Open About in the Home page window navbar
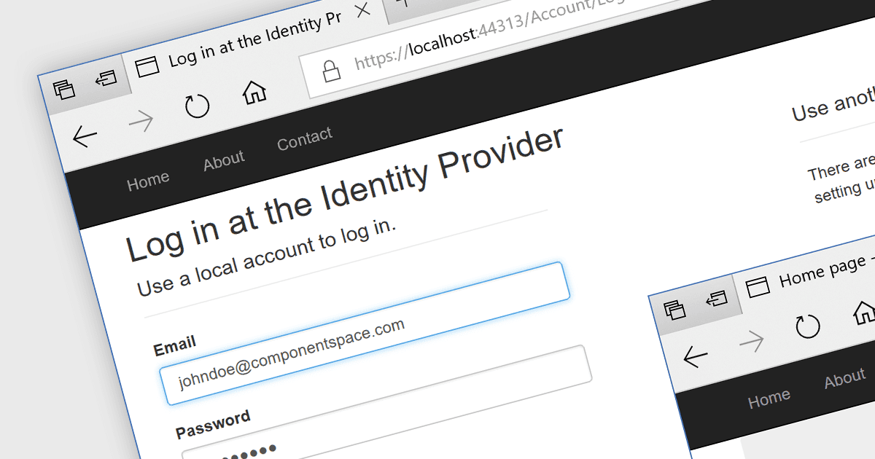 [x=844, y=379]
